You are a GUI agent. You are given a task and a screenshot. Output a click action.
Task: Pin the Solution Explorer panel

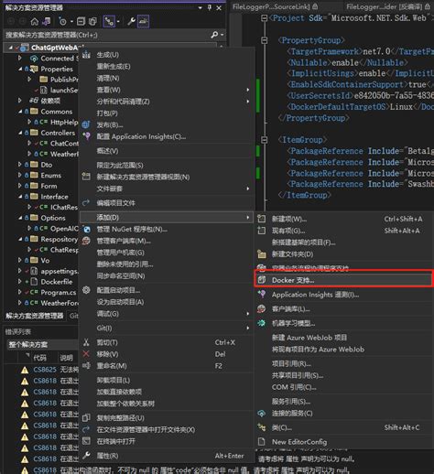pyautogui.click(x=210, y=7)
